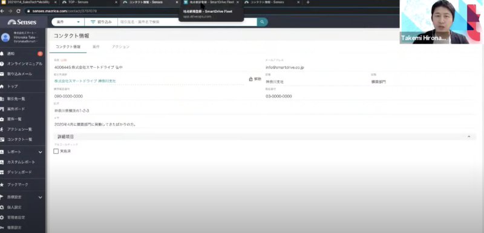Image resolution: width=484 pixels, height=233 pixels.
Task: Switch to the アクション tab
Action: coord(120,47)
